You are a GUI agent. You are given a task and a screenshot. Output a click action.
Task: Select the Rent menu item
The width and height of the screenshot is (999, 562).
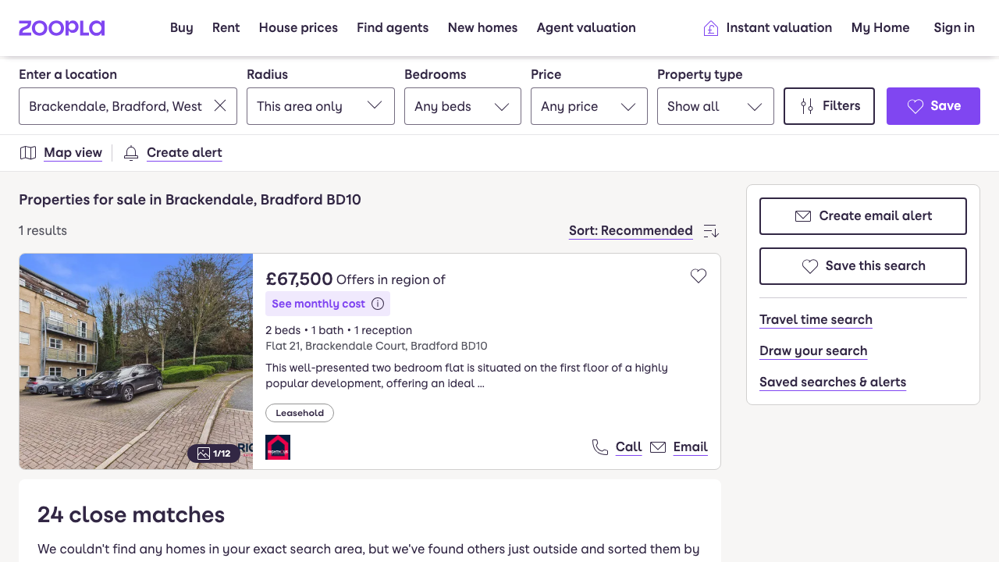[226, 27]
